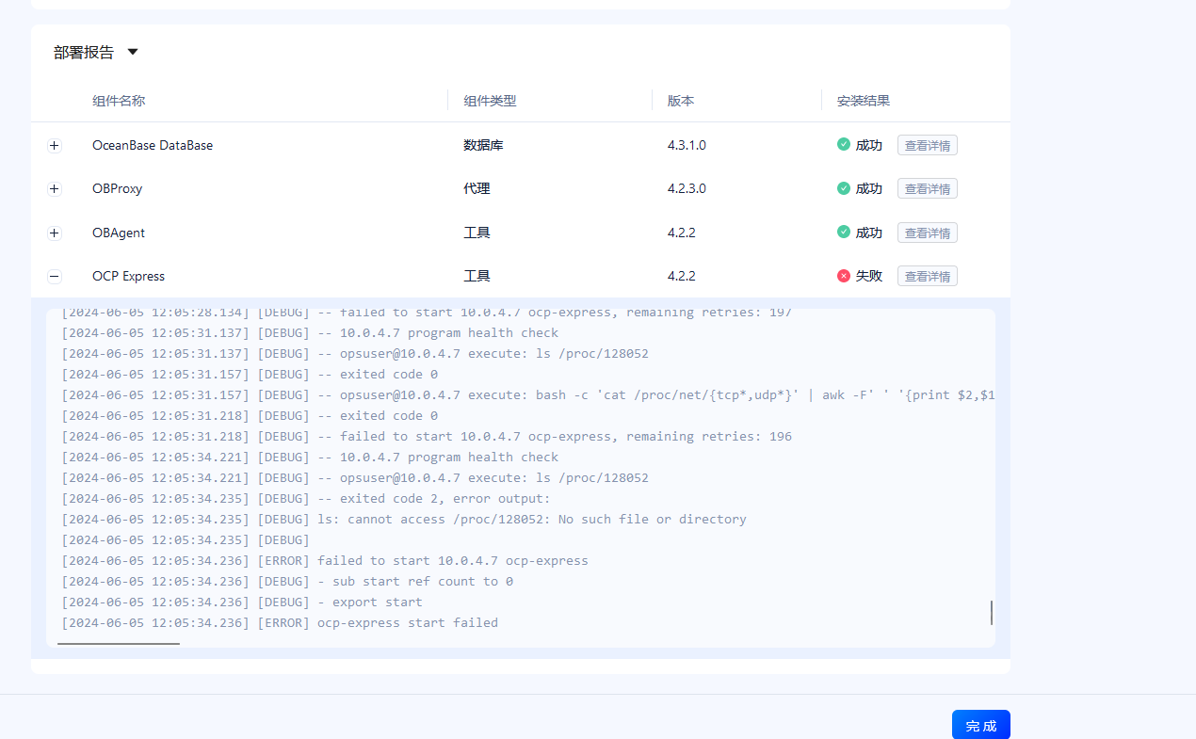Click the 'sub start ref count to 0' line
Screen dimensions: 1196x739
pos(287,581)
